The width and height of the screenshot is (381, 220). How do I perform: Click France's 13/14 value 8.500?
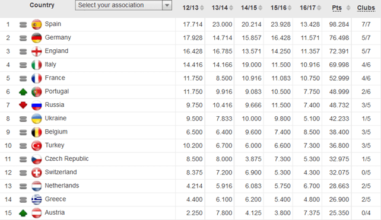224,78
